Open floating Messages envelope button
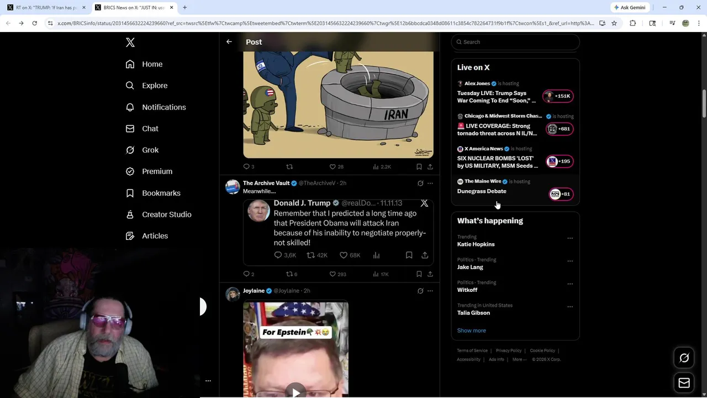707x398 pixels. point(684,383)
